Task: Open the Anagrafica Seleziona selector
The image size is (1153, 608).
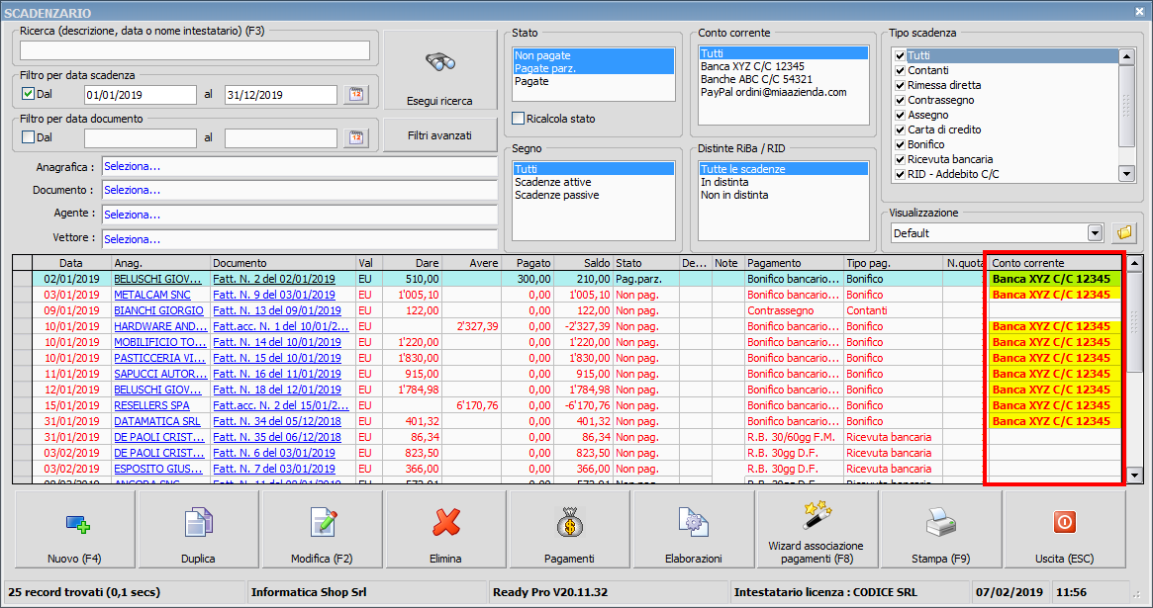Action: tap(298, 166)
